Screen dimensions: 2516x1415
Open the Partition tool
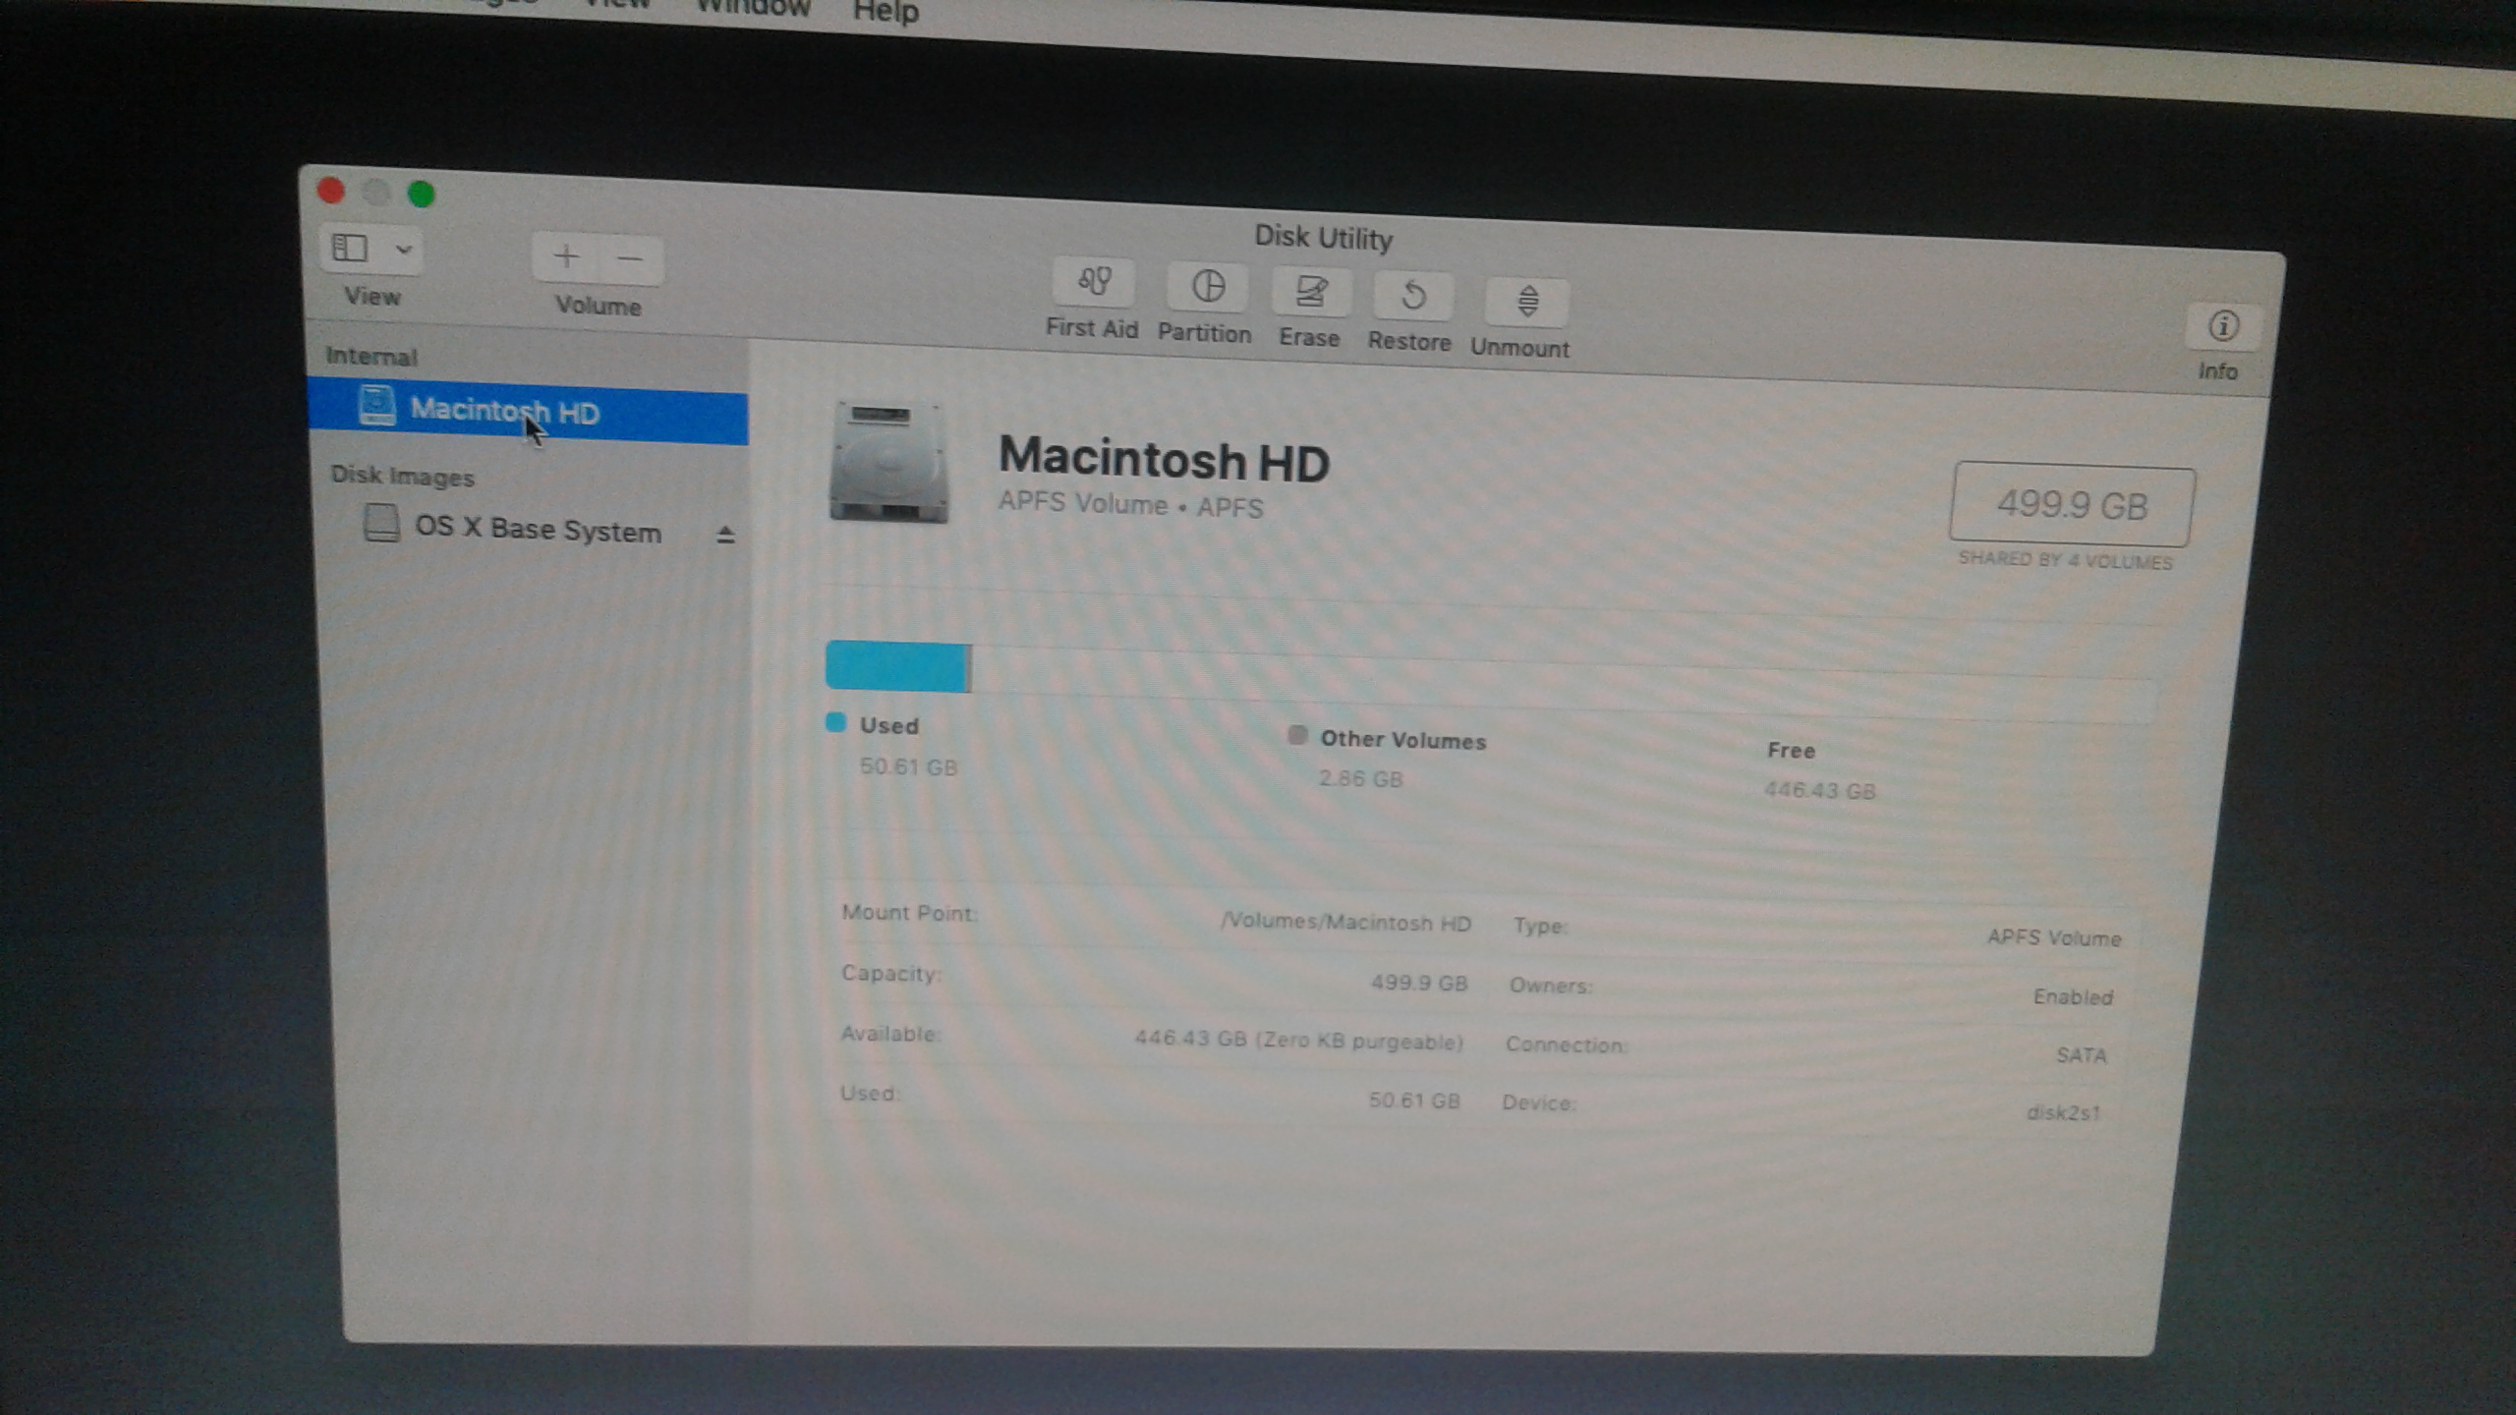[1207, 287]
